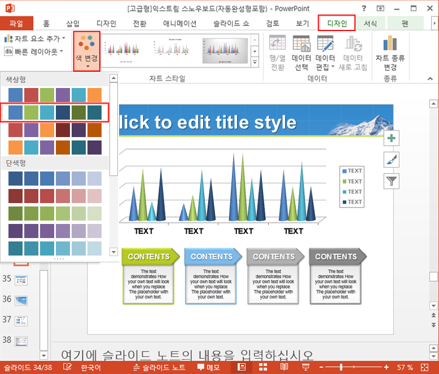The image size is (439, 374).
Task: Go to previous slide double-arrow button
Action: [x=433, y=315]
